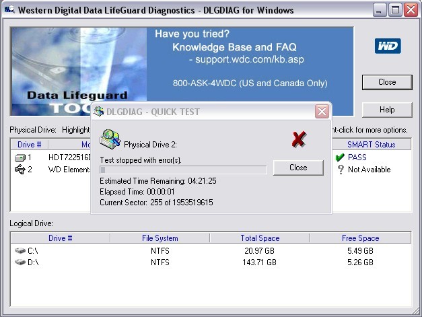Screen dimensions: 422x317
Task: Click the DLGDIAG dialog title icon
Action: tap(99, 111)
